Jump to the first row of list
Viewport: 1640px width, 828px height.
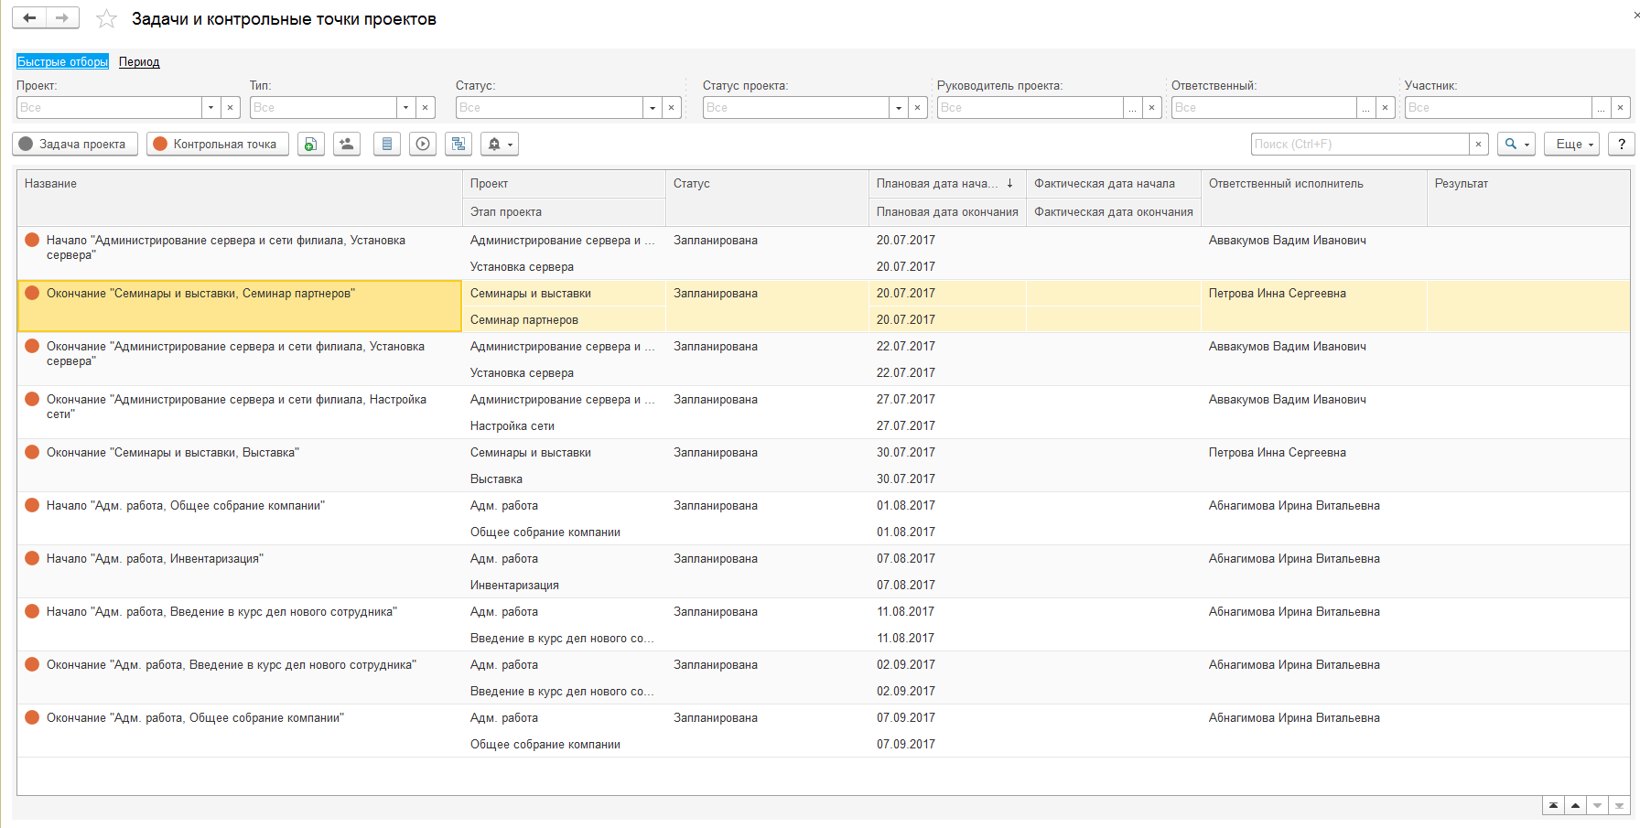click(1553, 805)
